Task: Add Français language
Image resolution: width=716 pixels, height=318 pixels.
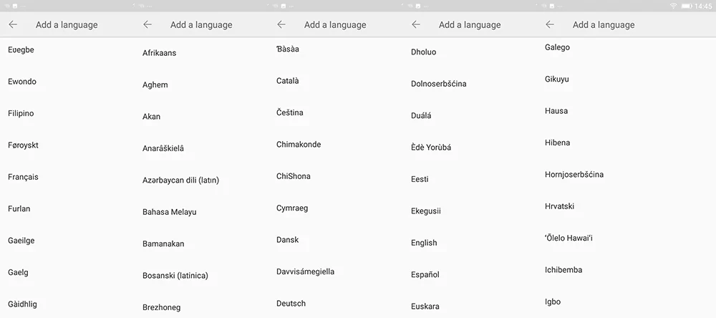Action: coord(24,177)
